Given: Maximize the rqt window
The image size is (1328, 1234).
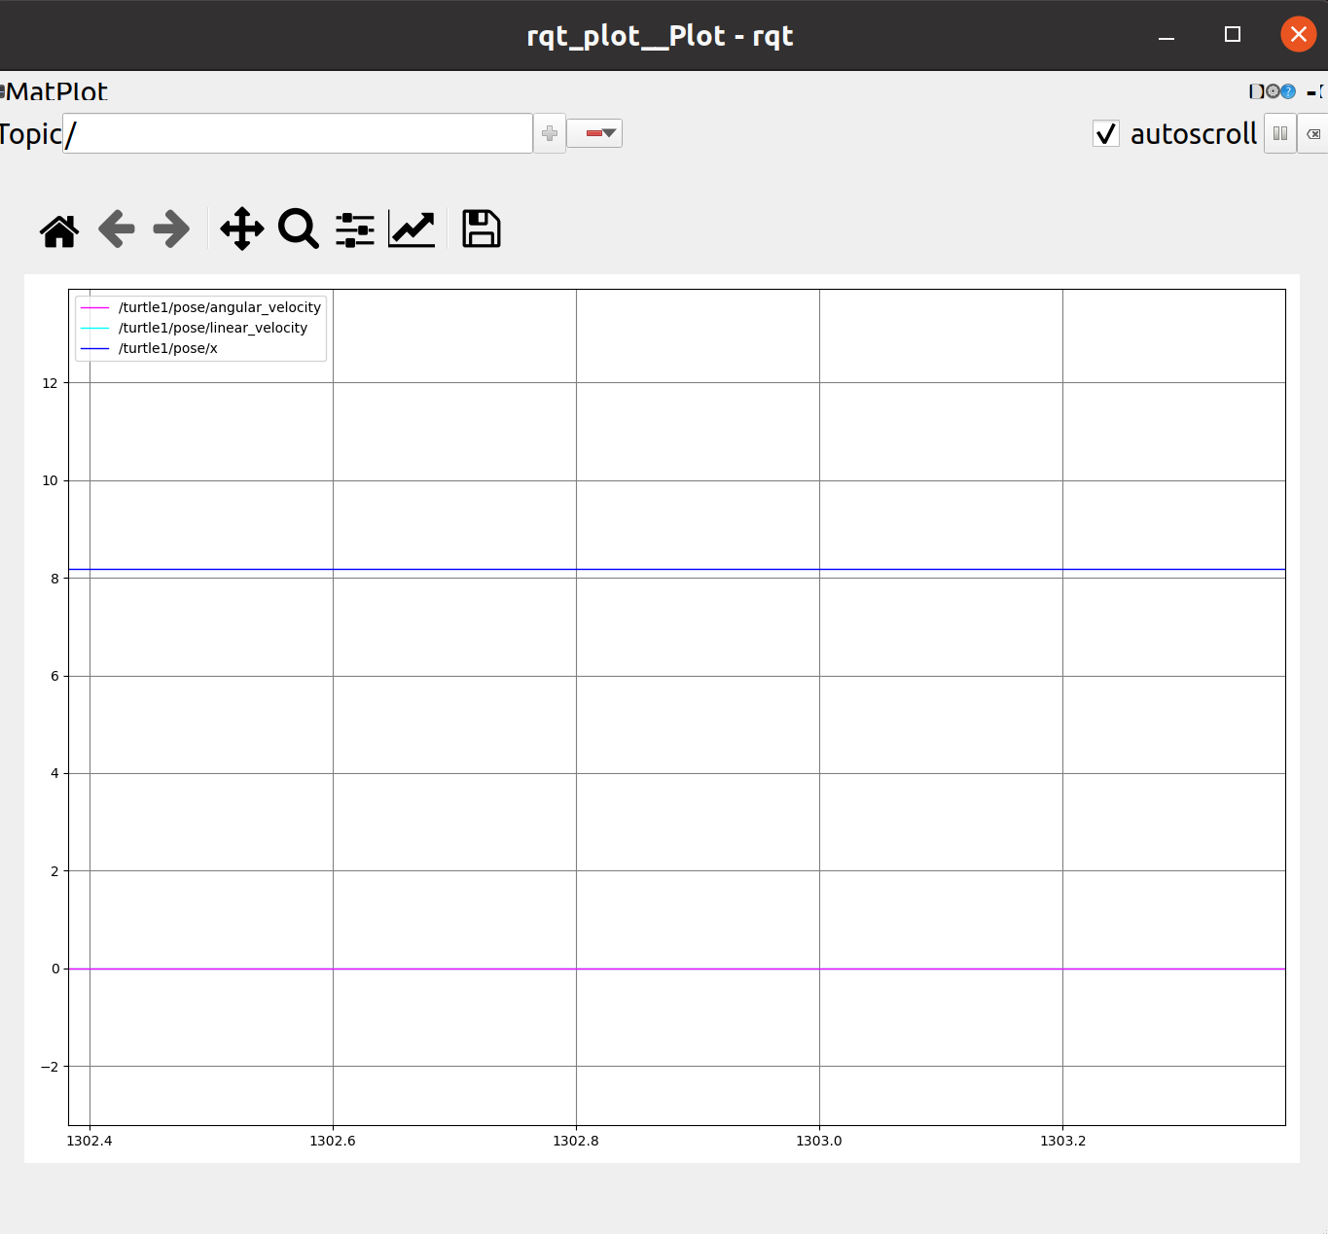Looking at the screenshot, I should point(1233,35).
